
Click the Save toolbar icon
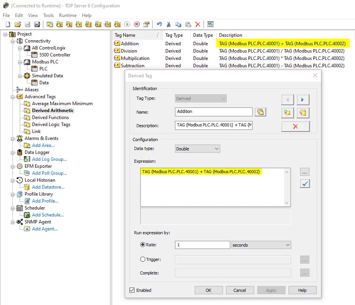tap(27, 24)
